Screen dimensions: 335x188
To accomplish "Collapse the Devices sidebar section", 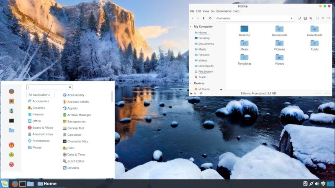I will point(191,83).
